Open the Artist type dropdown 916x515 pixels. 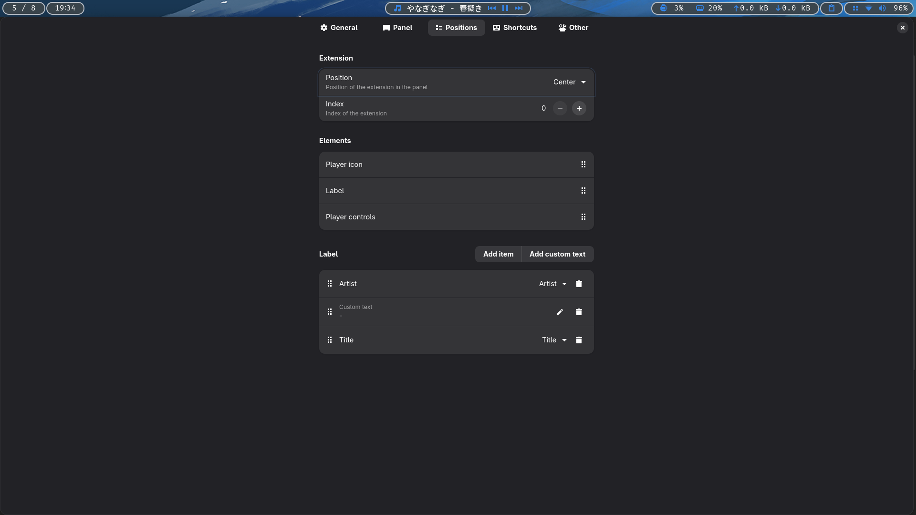[x=552, y=284]
